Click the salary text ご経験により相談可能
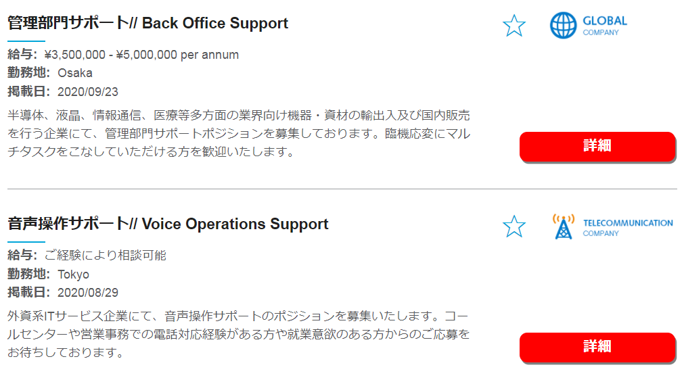The width and height of the screenshot is (684, 382). pyautogui.click(x=105, y=255)
